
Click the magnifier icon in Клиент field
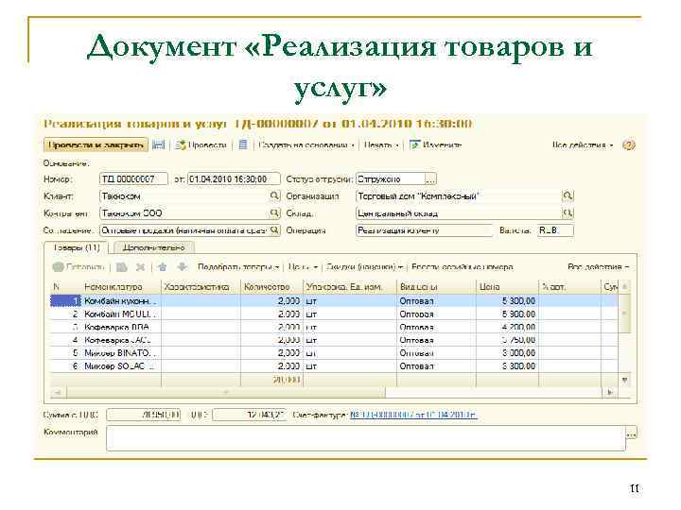[x=274, y=196]
